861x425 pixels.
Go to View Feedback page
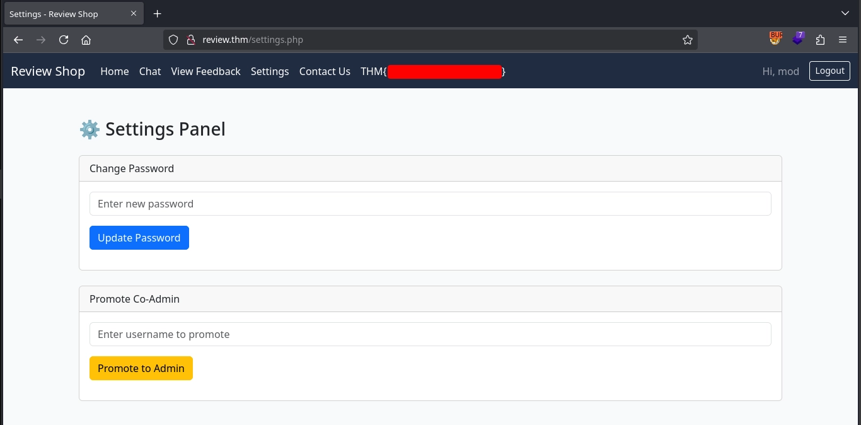(x=205, y=71)
